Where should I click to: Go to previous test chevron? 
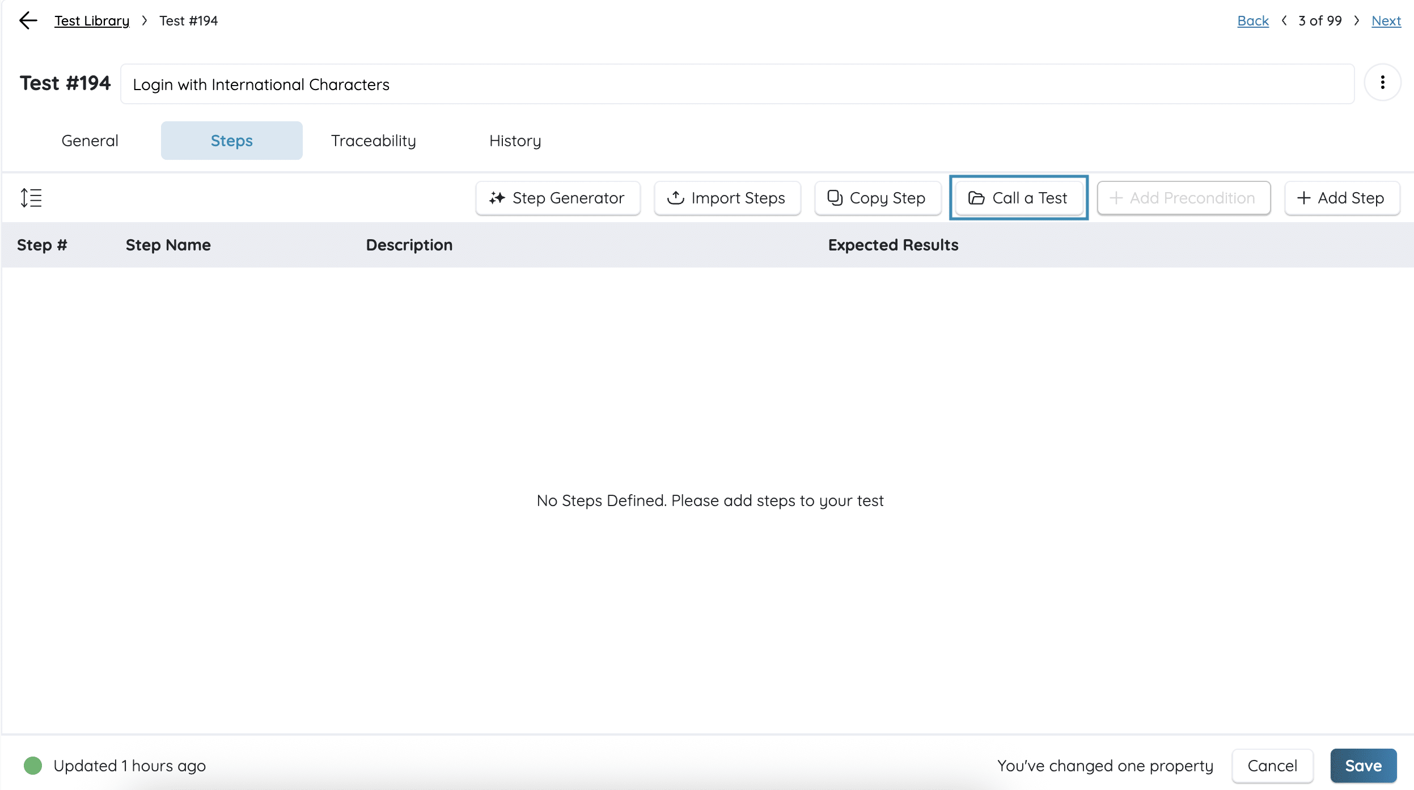click(1284, 21)
